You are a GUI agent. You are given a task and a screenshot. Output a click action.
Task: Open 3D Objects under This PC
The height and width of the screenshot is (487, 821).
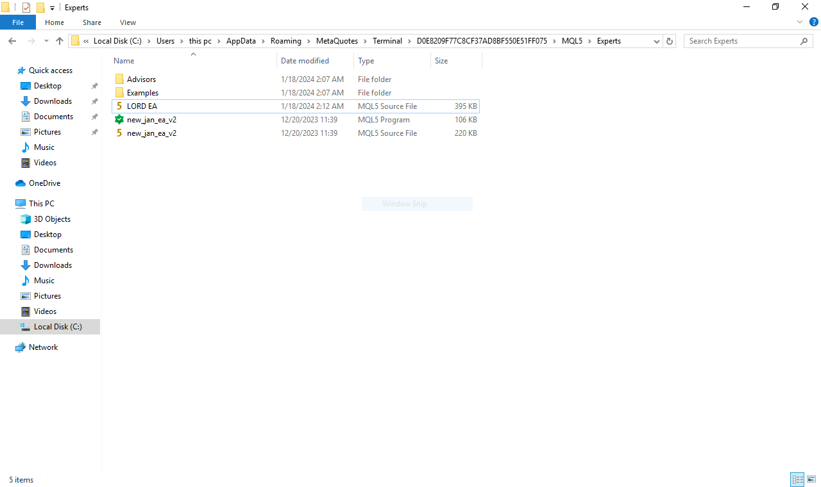coord(52,219)
